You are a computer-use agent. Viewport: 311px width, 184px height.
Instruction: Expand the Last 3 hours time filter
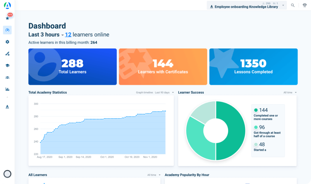pos(63,35)
